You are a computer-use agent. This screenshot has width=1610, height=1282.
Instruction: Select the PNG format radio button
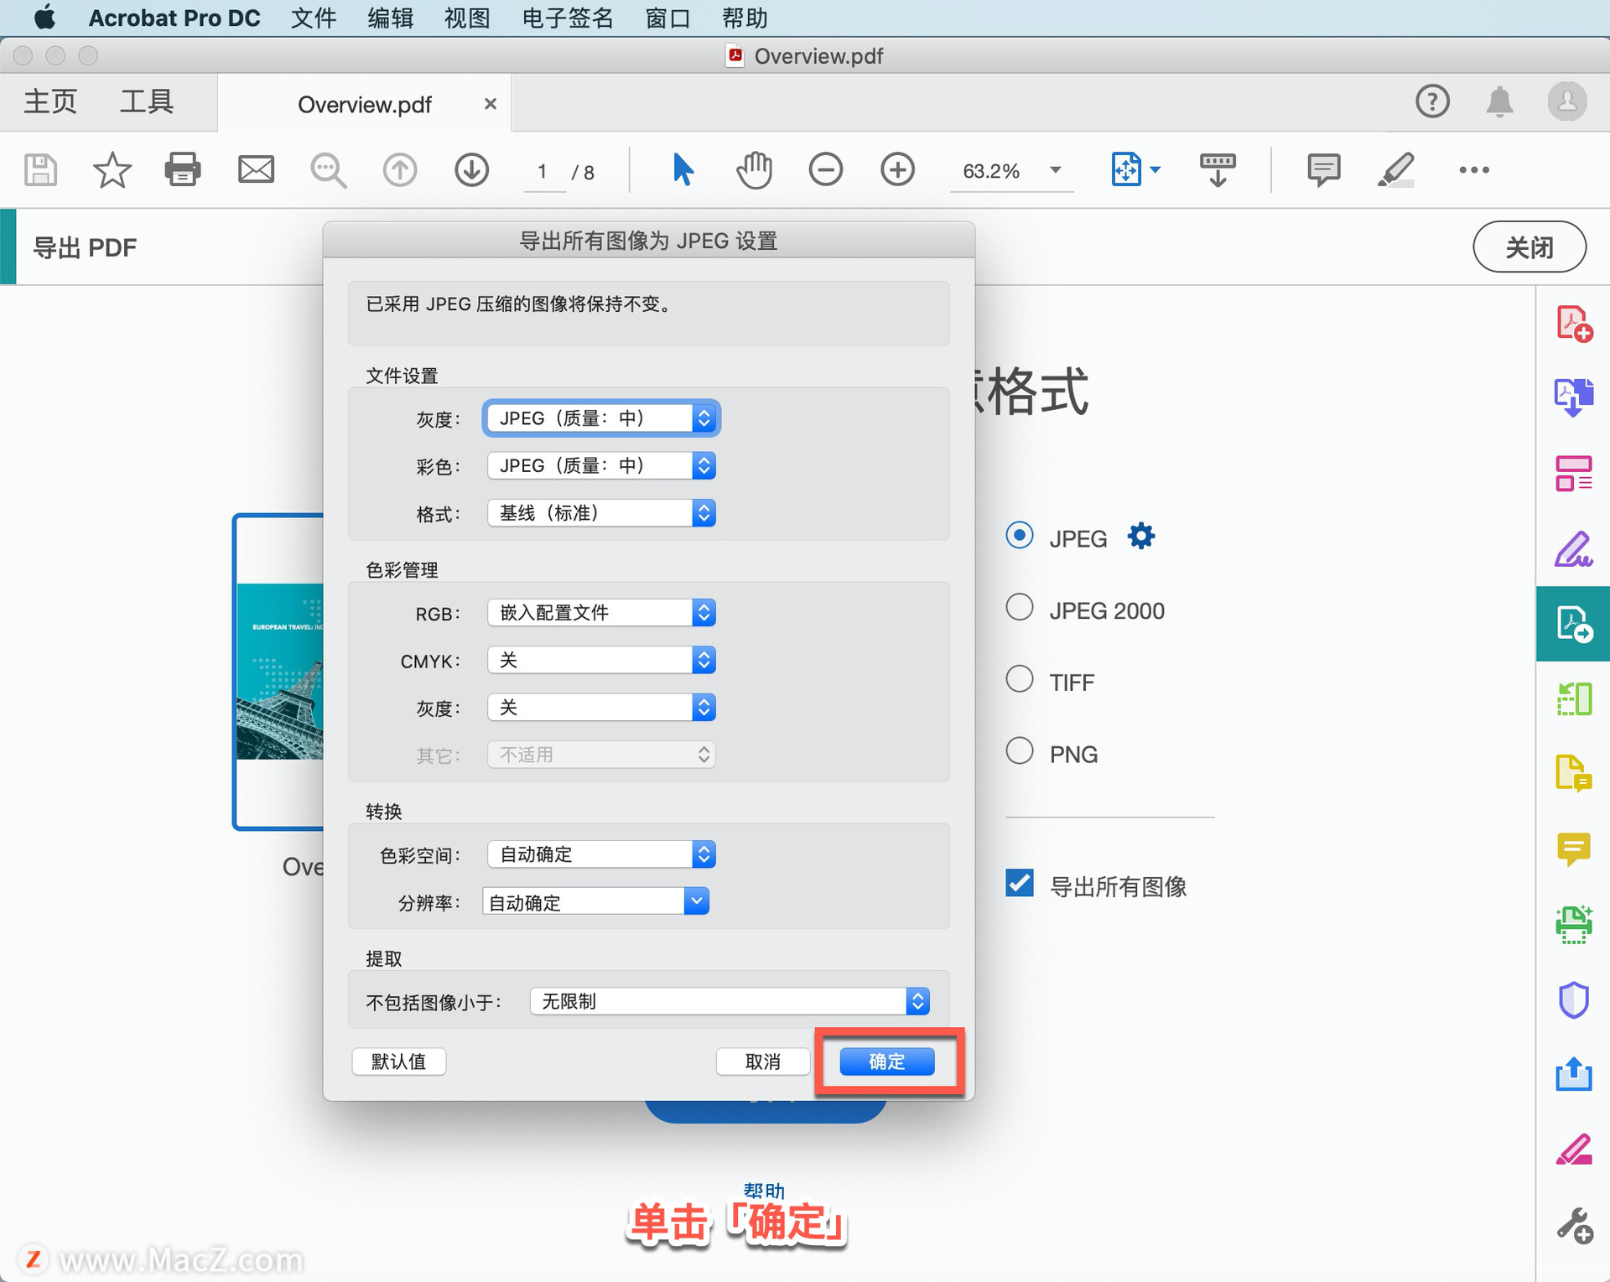pos(1019,750)
